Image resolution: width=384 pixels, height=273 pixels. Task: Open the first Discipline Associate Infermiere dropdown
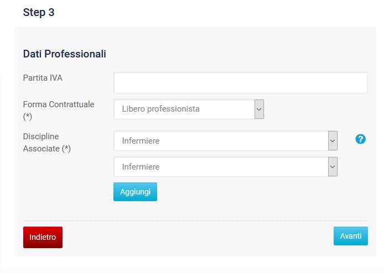coord(220,141)
